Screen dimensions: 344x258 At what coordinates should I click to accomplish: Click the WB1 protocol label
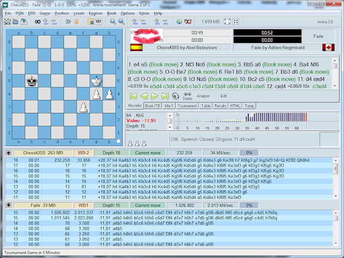(83, 205)
